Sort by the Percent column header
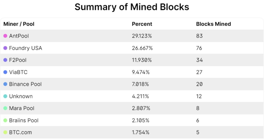Image resolution: width=265 pixels, height=140 pixels. coord(142,24)
